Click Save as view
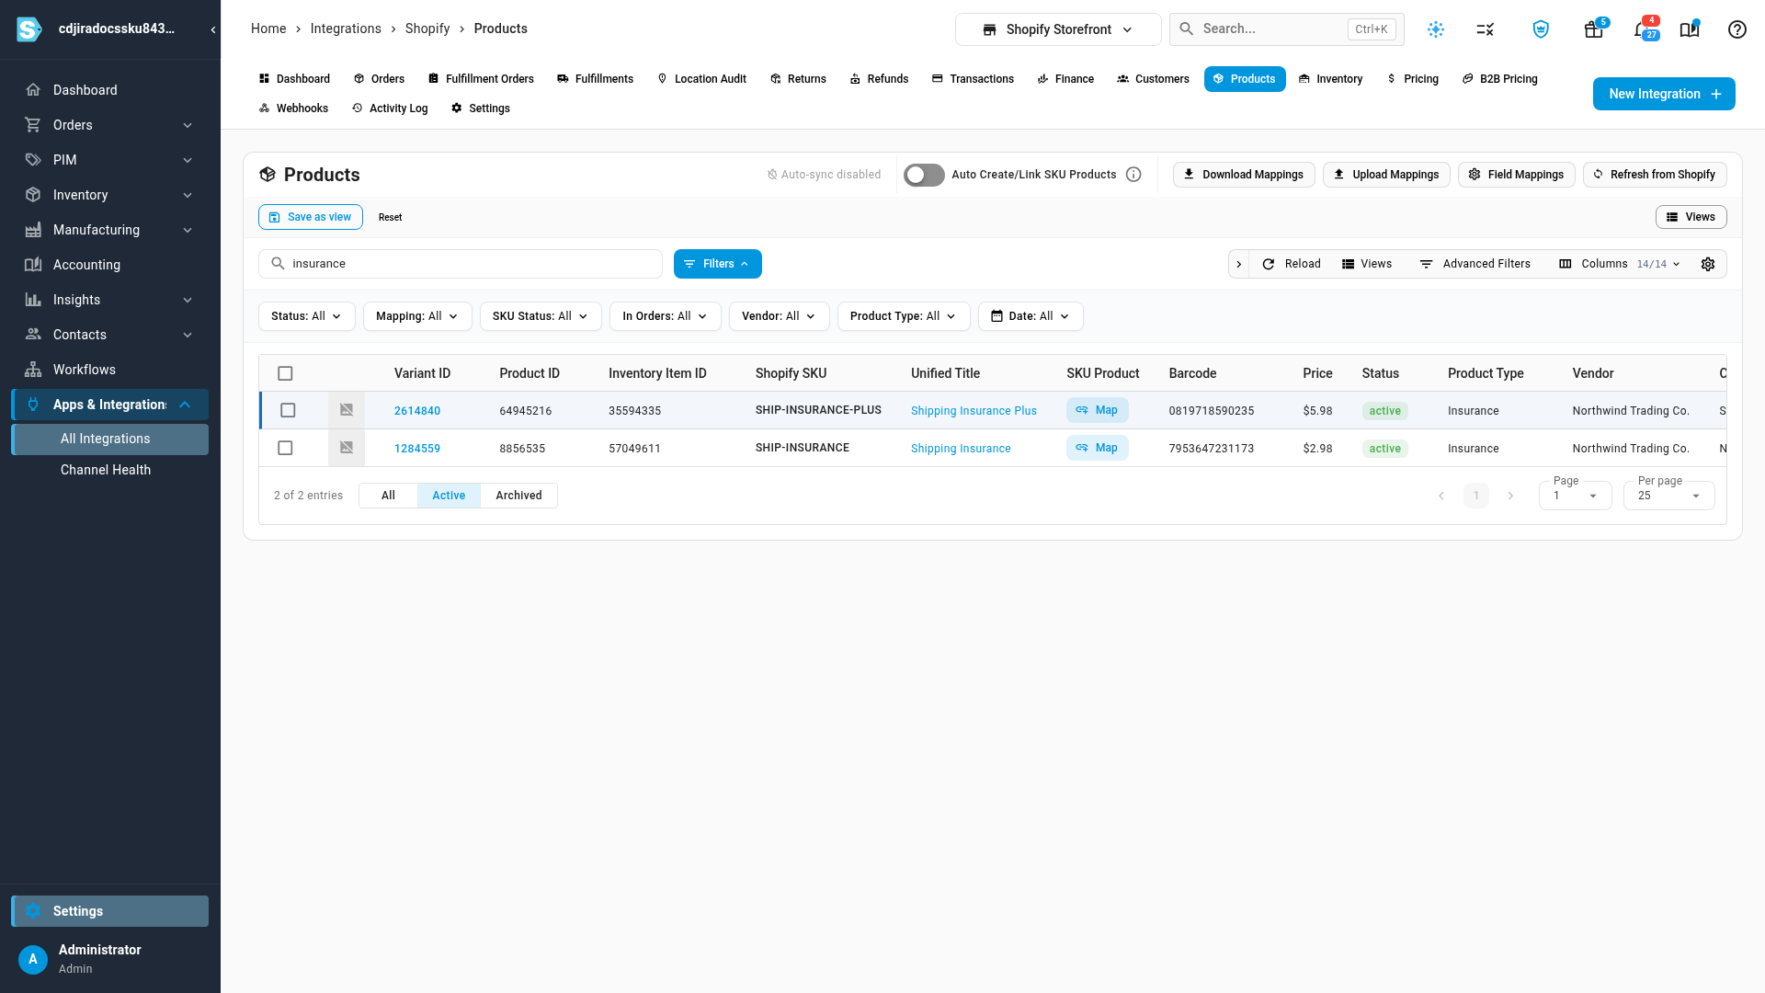 311,217
